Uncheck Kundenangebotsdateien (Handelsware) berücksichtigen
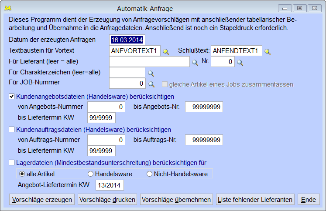Image resolution: width=326 pixels, height=211 pixels. [x=12, y=97]
